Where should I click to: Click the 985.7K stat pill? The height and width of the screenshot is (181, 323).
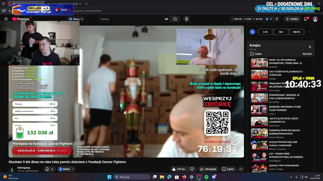297,32
